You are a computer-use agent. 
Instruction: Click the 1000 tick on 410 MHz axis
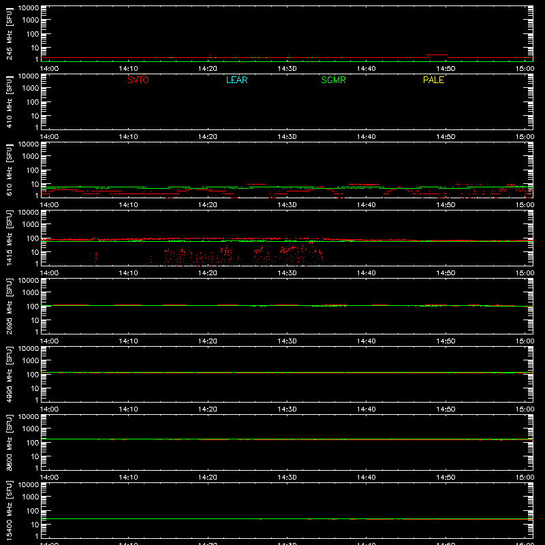(31, 89)
